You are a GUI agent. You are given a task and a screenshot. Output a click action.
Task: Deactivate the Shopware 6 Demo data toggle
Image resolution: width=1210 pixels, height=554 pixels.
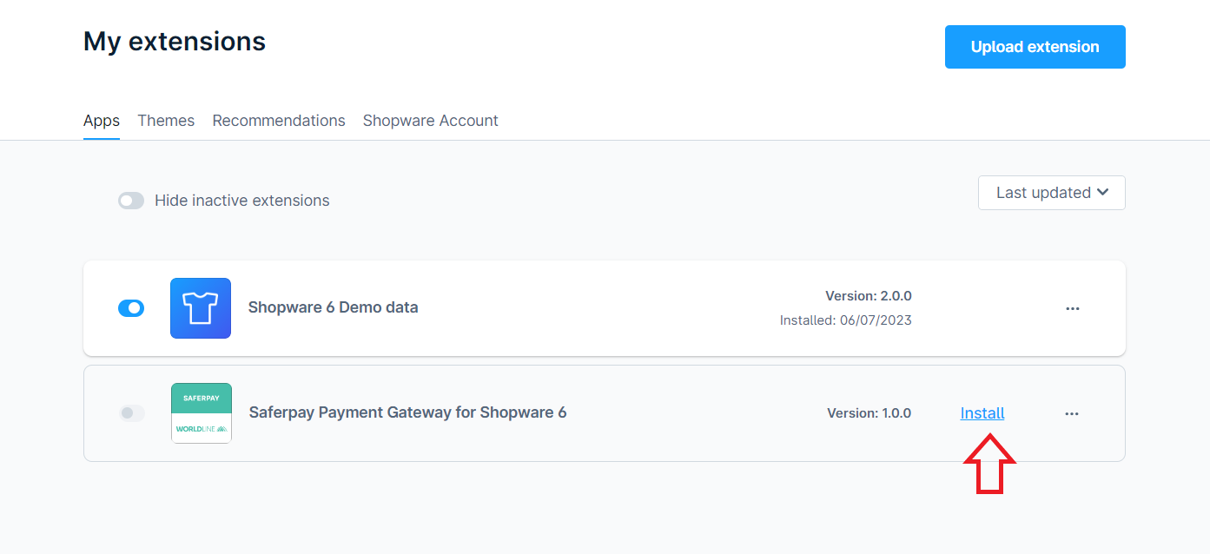[131, 308]
